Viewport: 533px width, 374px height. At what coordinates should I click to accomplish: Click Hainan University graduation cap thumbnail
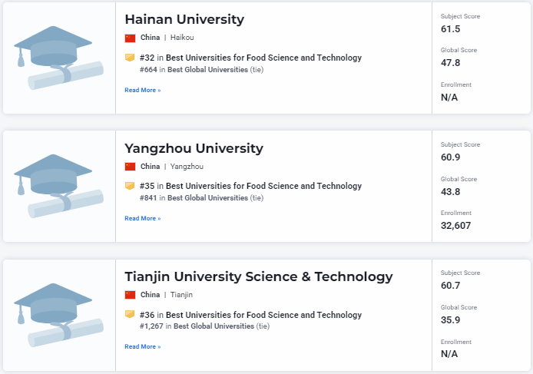(x=58, y=58)
